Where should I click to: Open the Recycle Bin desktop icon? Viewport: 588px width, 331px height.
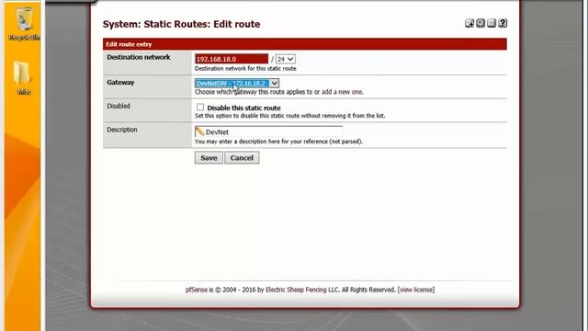[x=25, y=23]
